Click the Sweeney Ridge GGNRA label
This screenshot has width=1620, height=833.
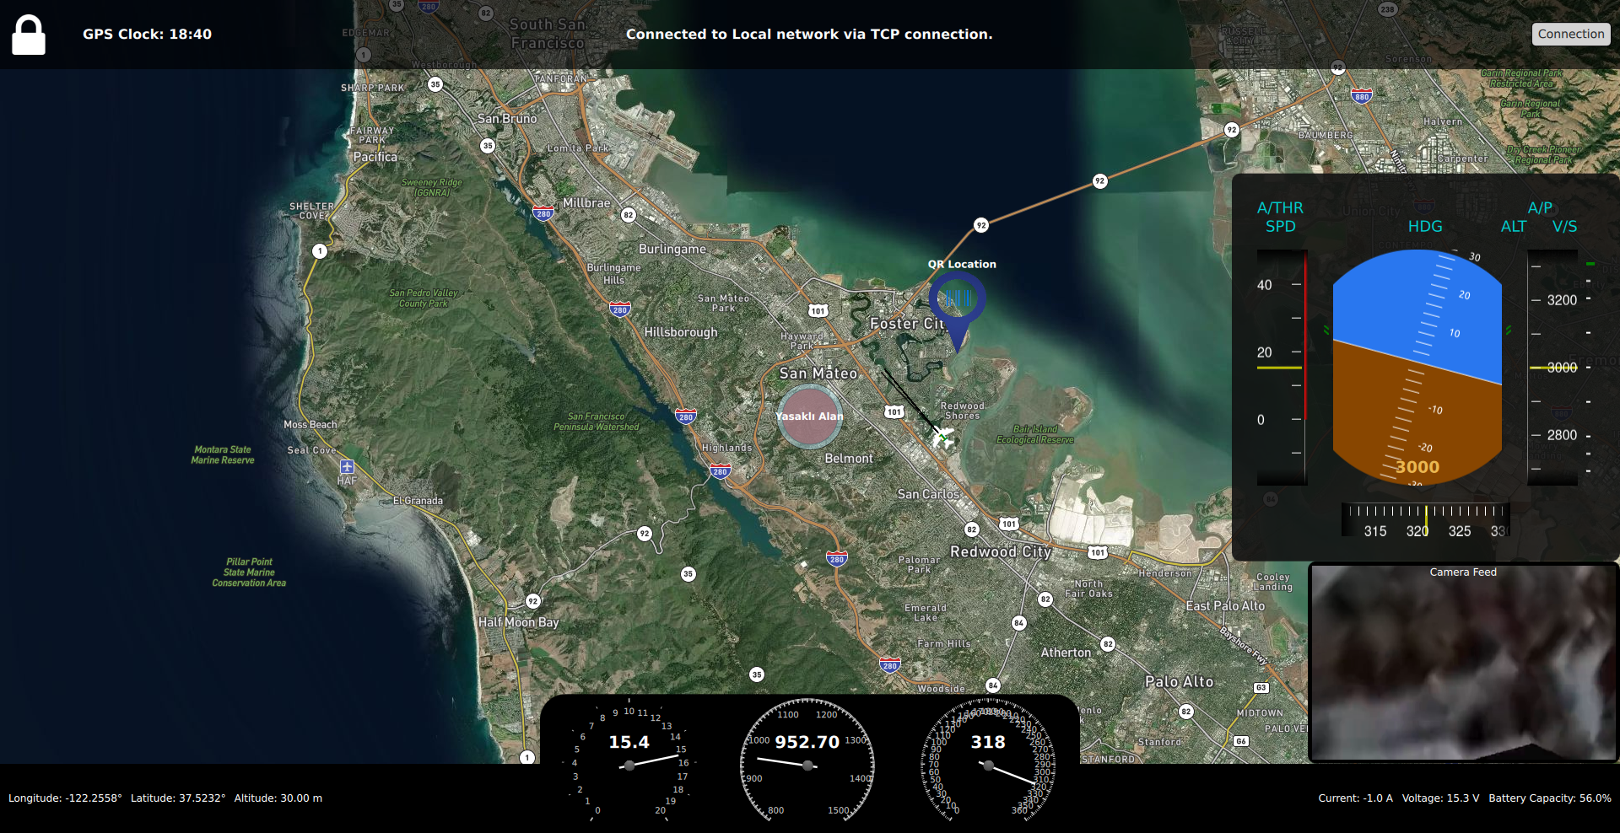tap(432, 187)
